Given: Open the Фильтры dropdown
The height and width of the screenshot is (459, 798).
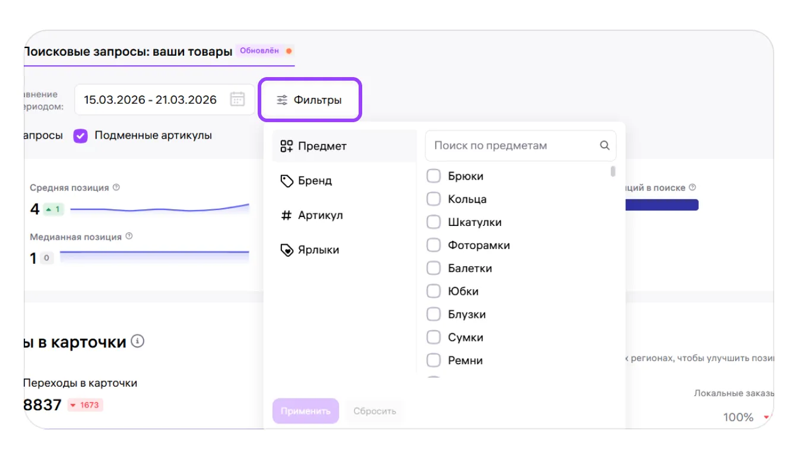Looking at the screenshot, I should click(x=309, y=100).
